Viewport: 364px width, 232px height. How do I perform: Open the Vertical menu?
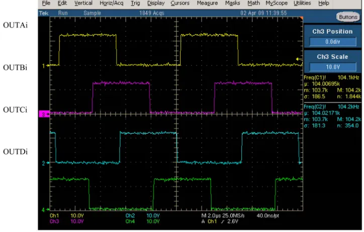[83, 3]
